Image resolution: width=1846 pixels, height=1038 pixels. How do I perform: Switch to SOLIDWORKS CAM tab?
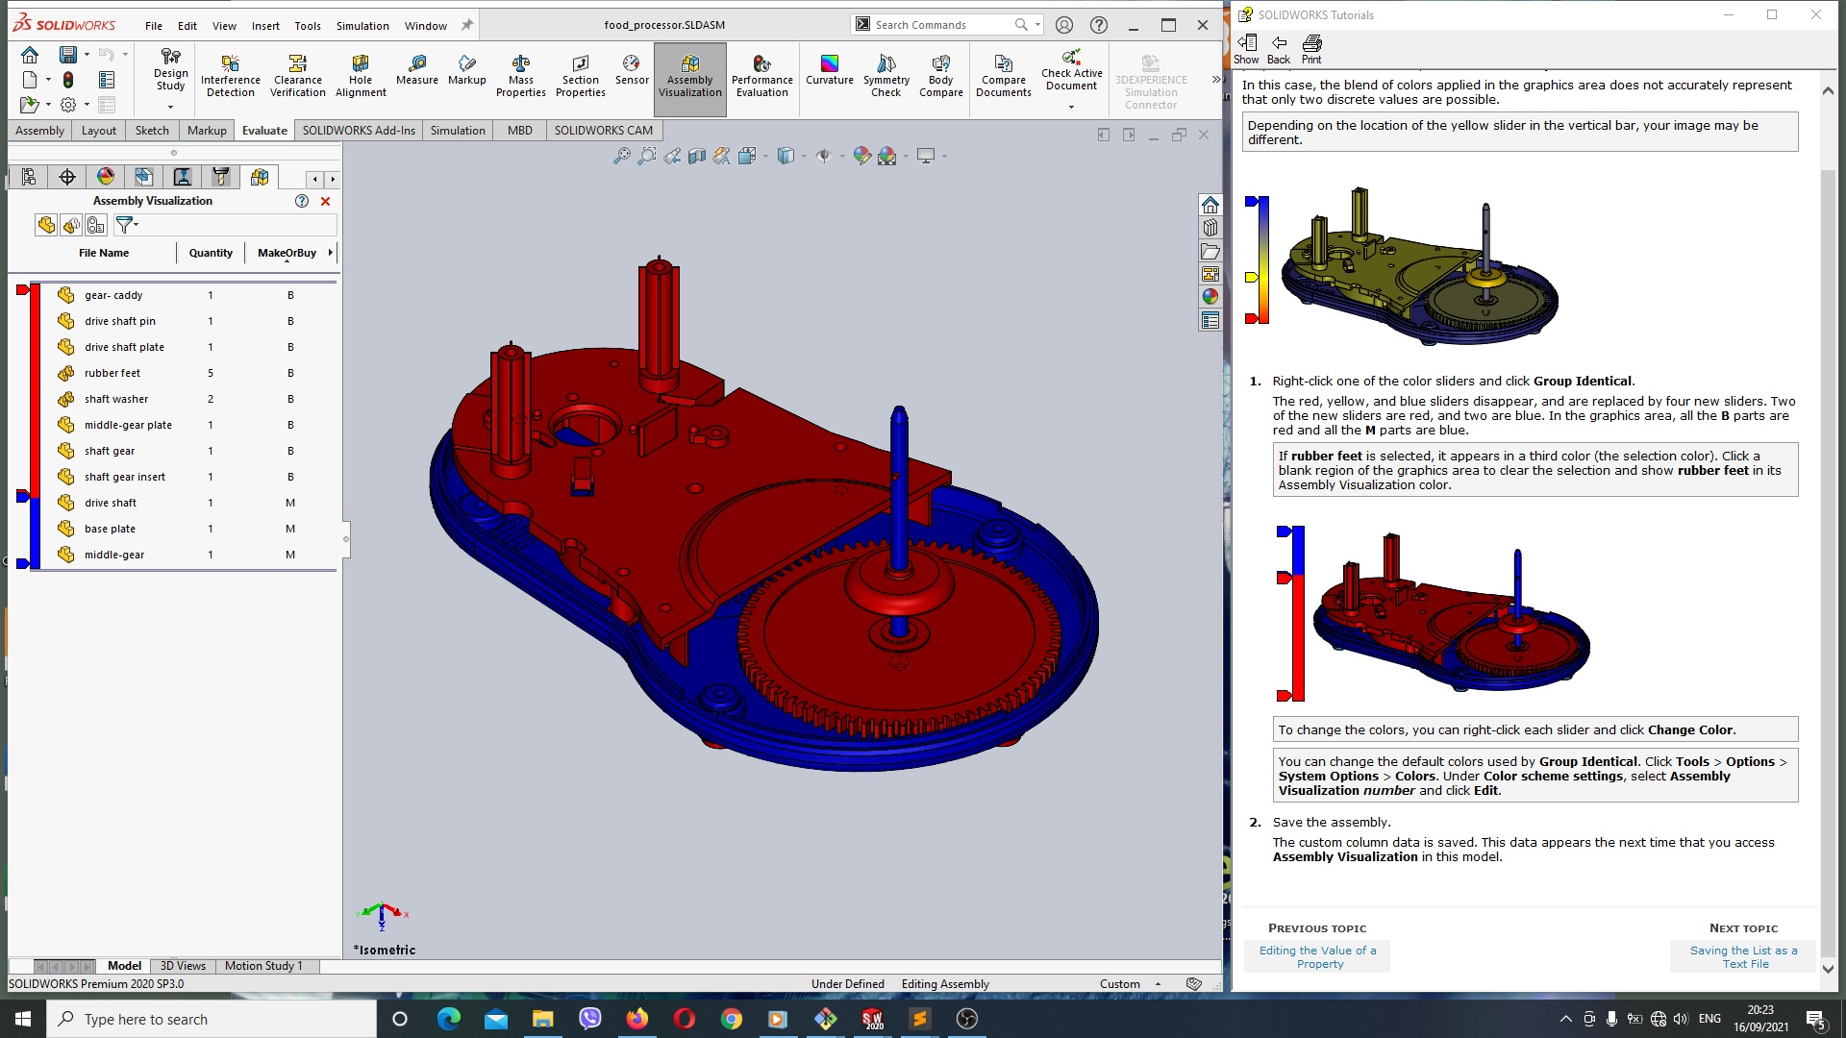point(603,131)
